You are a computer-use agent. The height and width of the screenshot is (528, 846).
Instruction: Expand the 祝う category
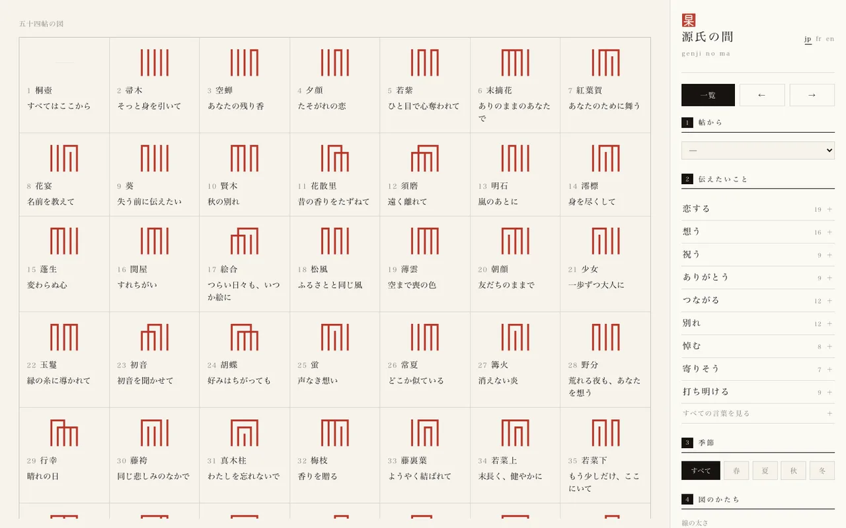tap(758, 255)
